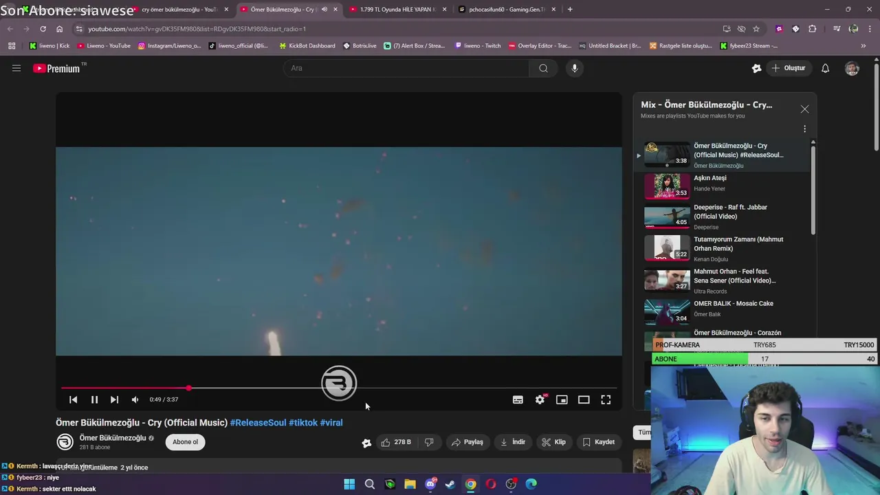Close the Mix playlist panel
Viewport: 880px width, 495px height.
point(804,109)
